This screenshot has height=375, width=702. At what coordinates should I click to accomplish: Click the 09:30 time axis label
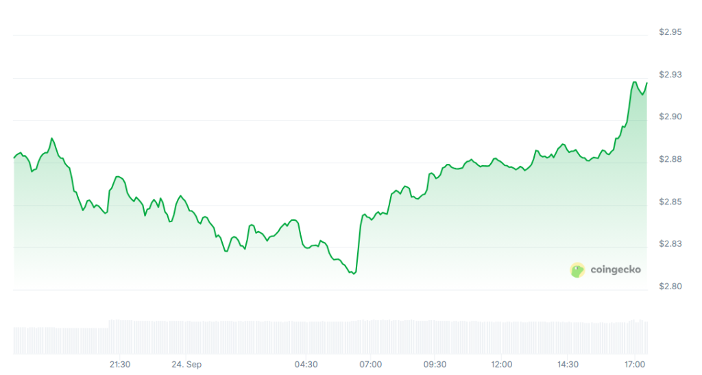click(x=435, y=364)
